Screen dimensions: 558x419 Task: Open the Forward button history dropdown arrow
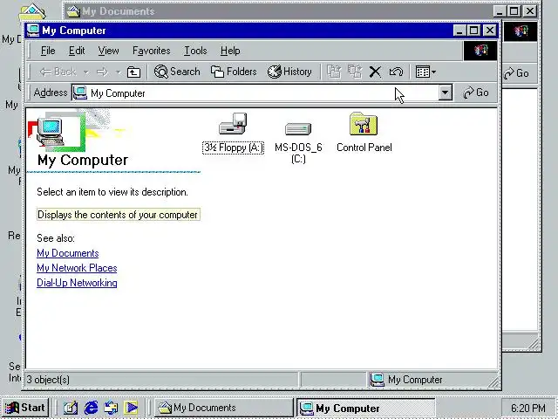[118, 72]
